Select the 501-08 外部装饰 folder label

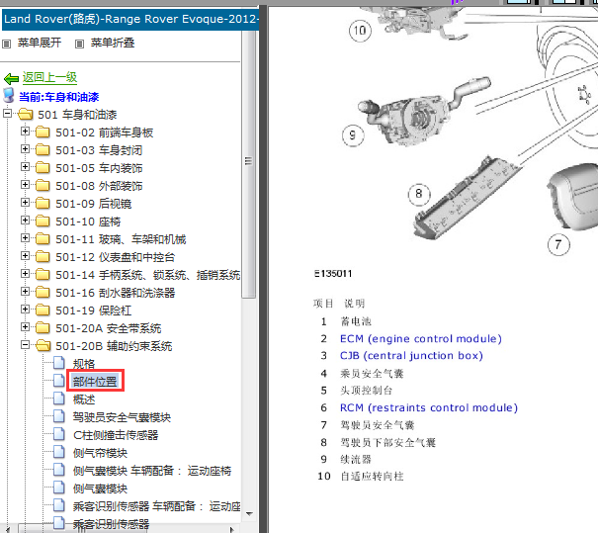pos(99,186)
